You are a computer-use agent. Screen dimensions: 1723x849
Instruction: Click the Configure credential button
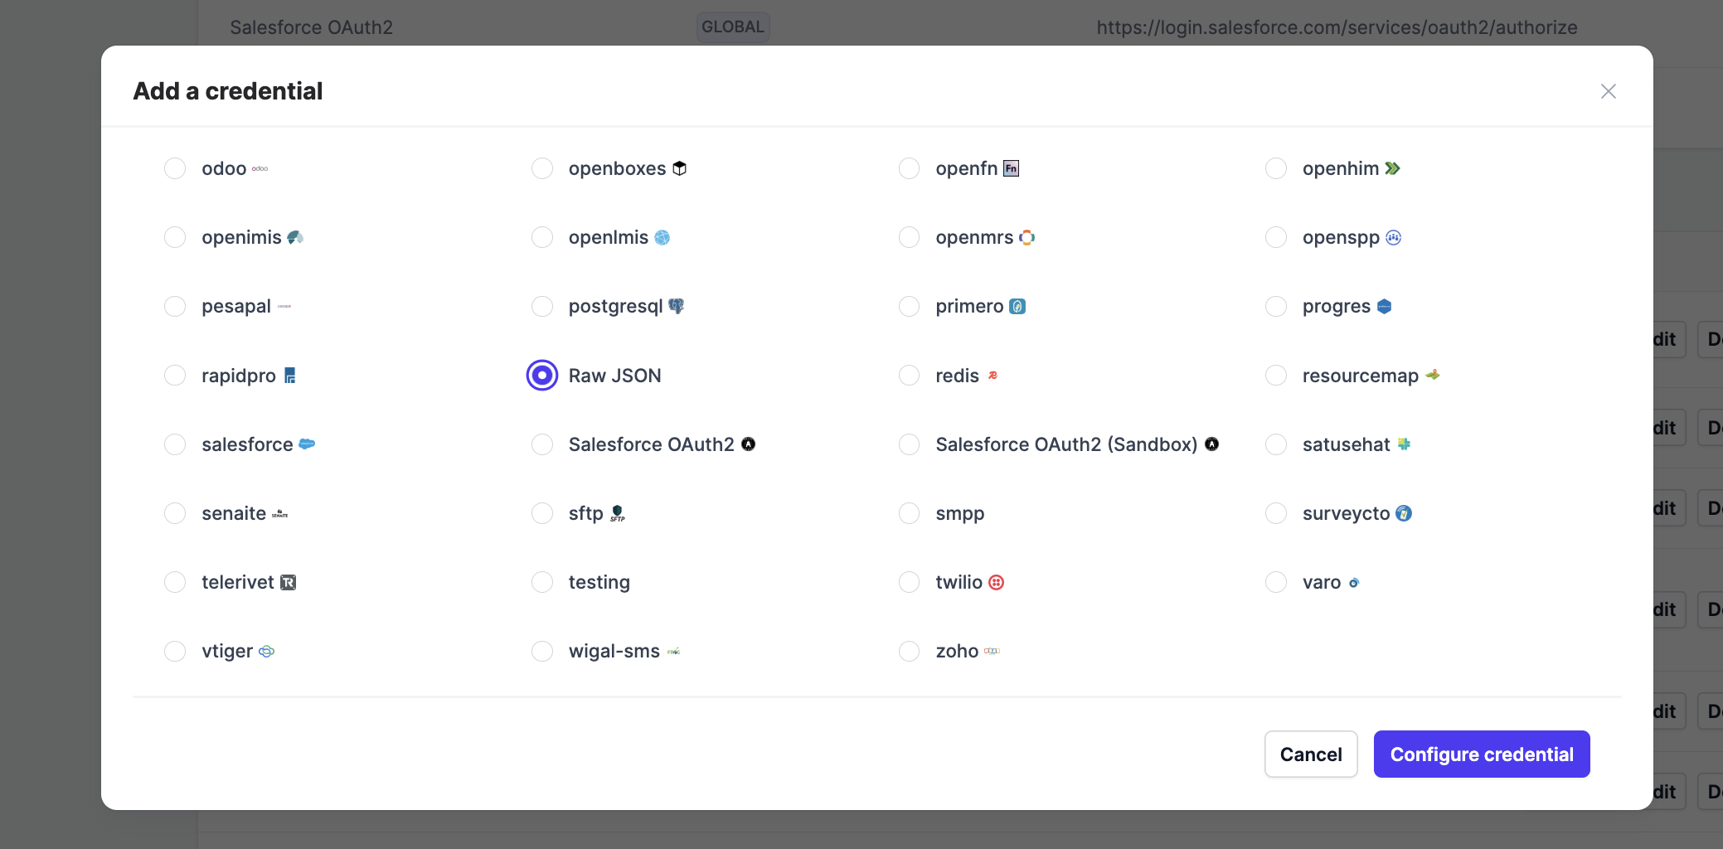click(1482, 754)
